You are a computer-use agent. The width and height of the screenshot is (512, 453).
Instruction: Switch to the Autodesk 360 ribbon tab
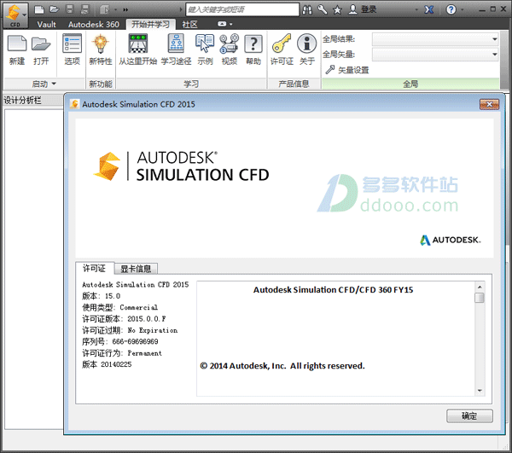pos(94,25)
